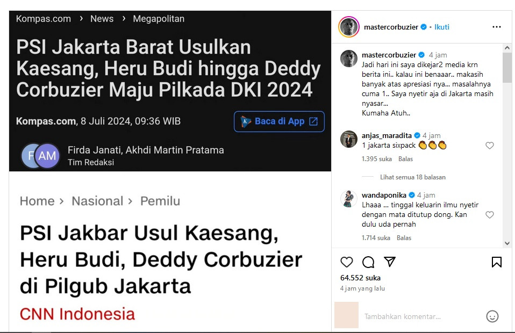The width and height of the screenshot is (515, 333).
Task: Expand Lihat semua 18 balasan
Action: point(413,177)
